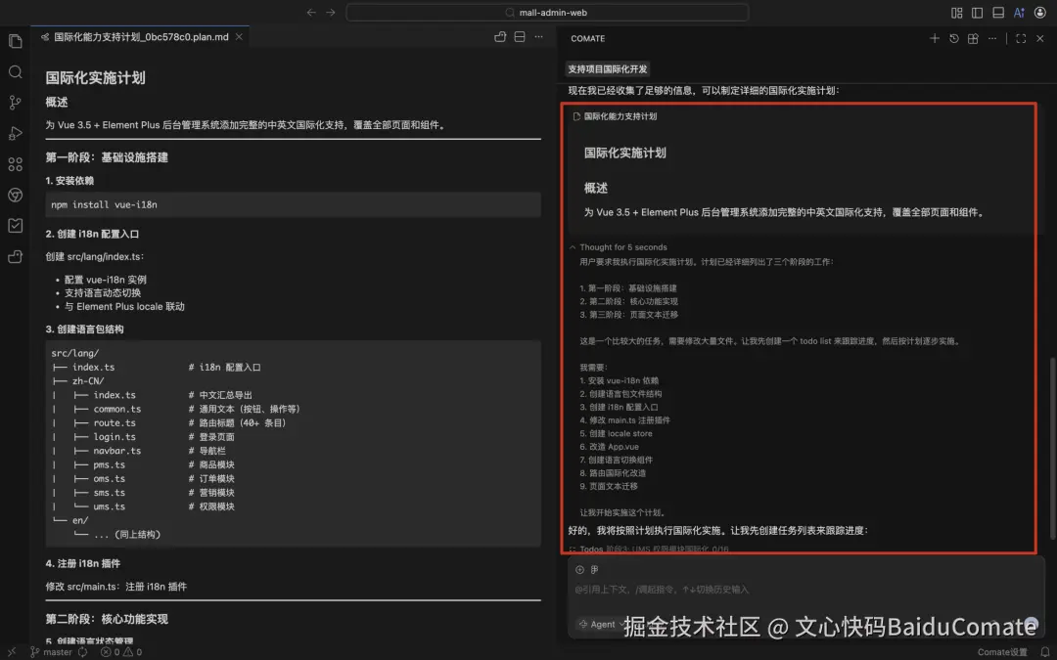Open Run and Debug view

coord(15,133)
